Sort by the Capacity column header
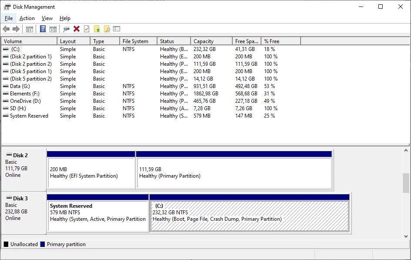The width and height of the screenshot is (411, 260). click(x=211, y=41)
